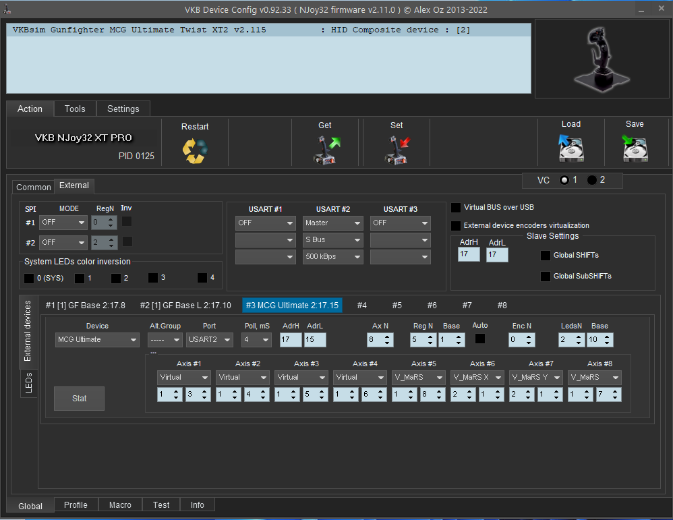Switch to the LEDs vertical tab

tap(29, 383)
